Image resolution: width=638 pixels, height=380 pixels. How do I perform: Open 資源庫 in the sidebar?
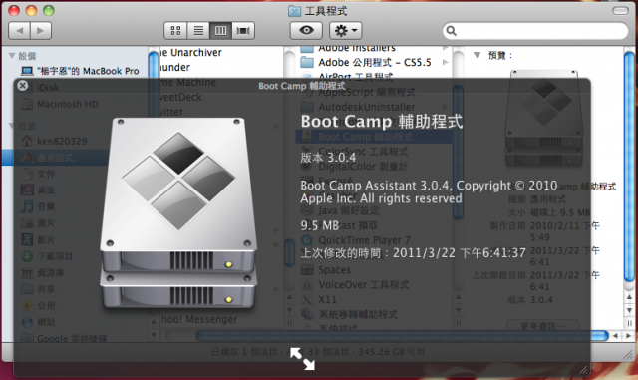(42, 273)
